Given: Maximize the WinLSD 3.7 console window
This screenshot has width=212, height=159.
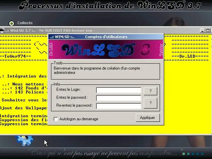Looking at the screenshot, I should click(x=208, y=30).
